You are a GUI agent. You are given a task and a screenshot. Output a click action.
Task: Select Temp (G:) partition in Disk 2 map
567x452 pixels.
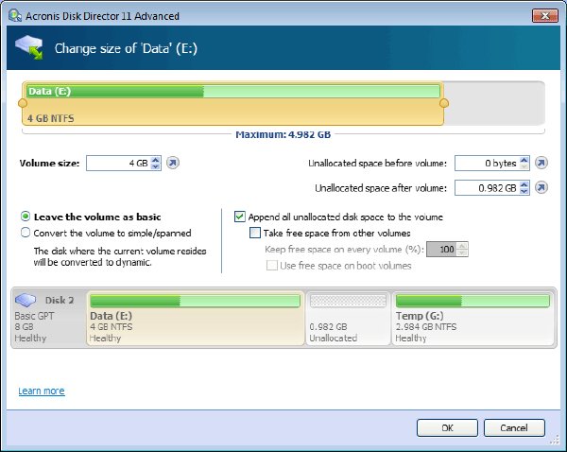tap(472, 318)
